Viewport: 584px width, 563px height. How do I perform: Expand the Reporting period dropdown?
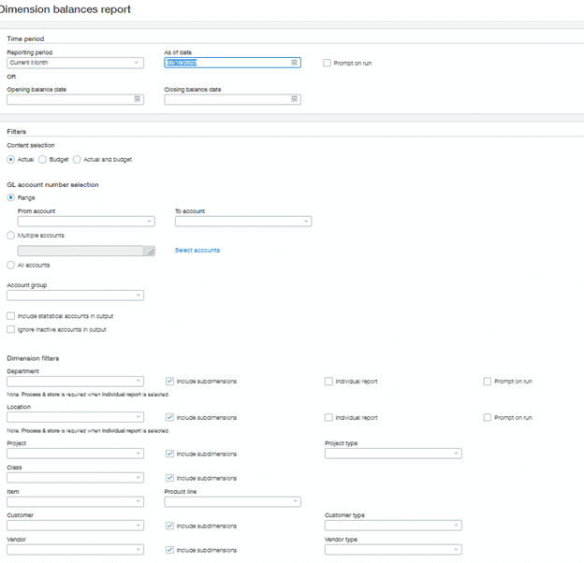[x=75, y=63]
